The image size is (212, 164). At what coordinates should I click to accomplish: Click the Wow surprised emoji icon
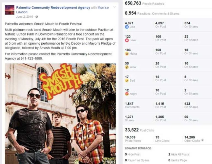tap(127, 67)
